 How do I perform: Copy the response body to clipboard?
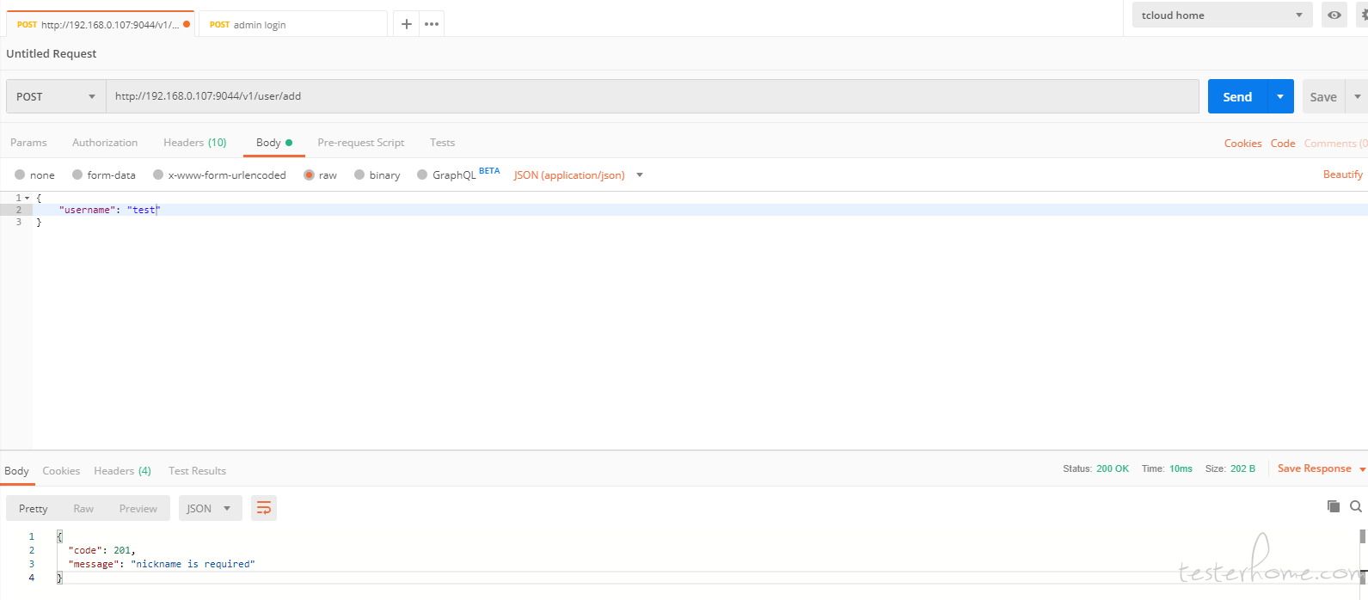1334,506
